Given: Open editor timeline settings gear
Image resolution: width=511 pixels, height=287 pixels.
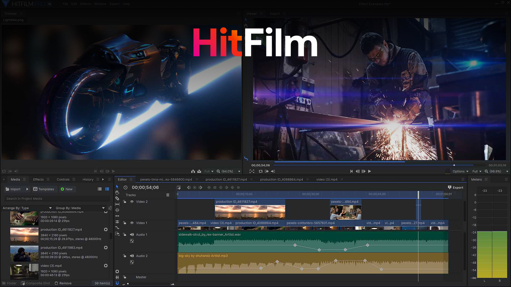Looking at the screenshot, I should coord(117,271).
